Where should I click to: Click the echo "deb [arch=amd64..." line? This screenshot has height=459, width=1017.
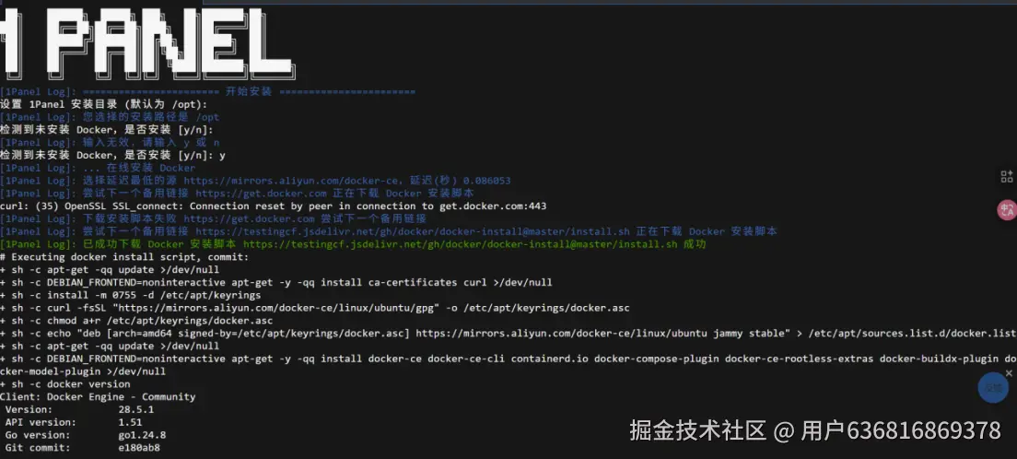[x=508, y=333]
